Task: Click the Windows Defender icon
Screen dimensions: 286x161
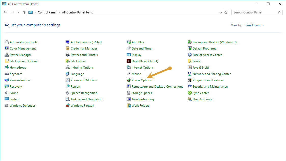Action: pyautogui.click(x=7, y=105)
